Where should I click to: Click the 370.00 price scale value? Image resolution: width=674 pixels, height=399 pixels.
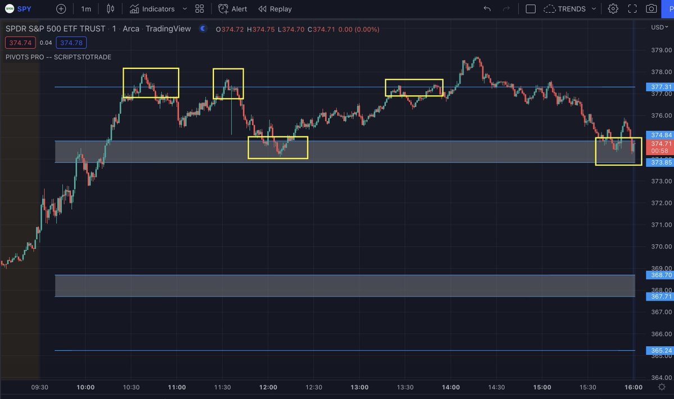pyautogui.click(x=662, y=246)
